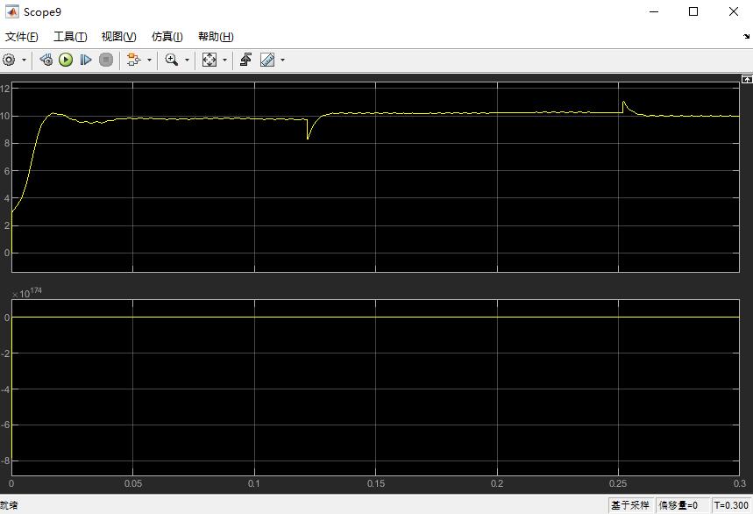This screenshot has width=753, height=514.
Task: Click the 0.1 time axis label
Action: (254, 483)
